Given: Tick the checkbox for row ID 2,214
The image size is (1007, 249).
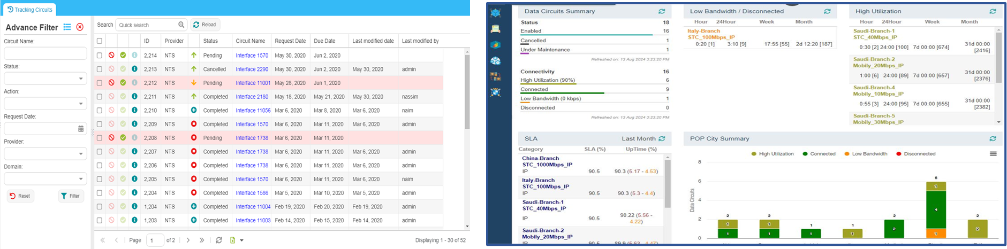Looking at the screenshot, I should tap(100, 55).
